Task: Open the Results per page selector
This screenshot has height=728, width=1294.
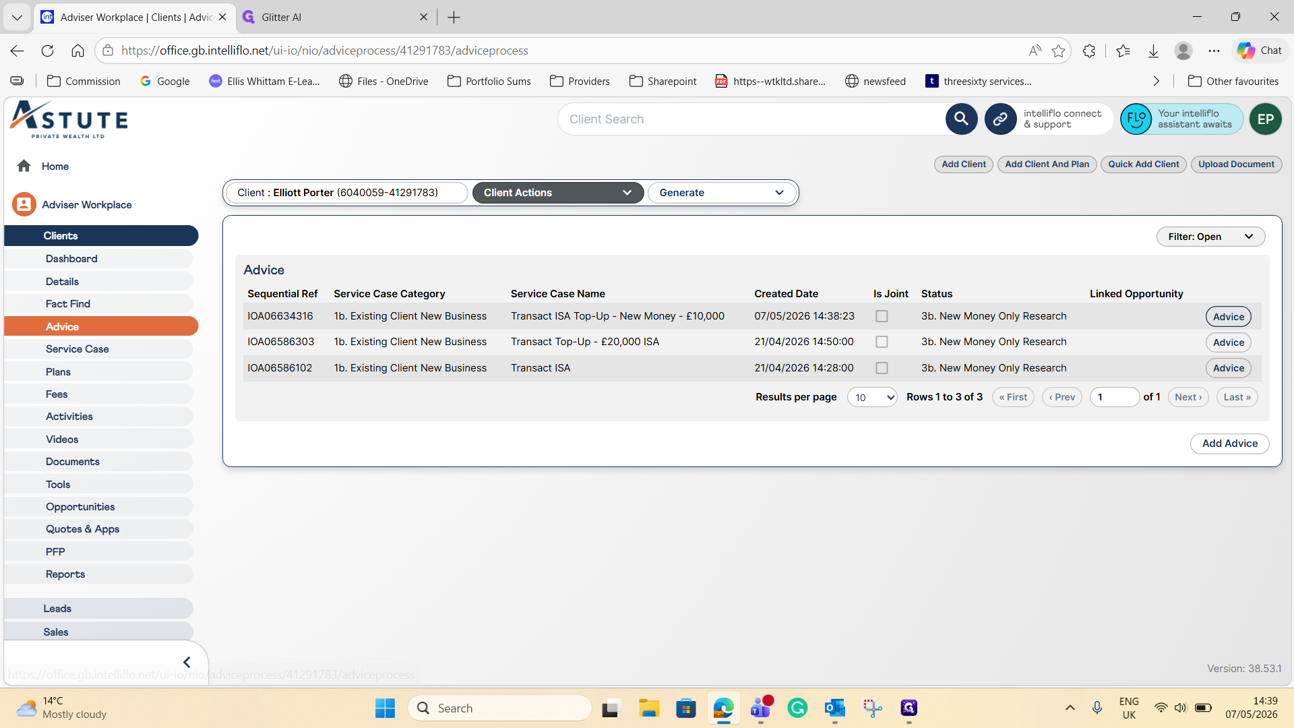Action: pos(872,397)
